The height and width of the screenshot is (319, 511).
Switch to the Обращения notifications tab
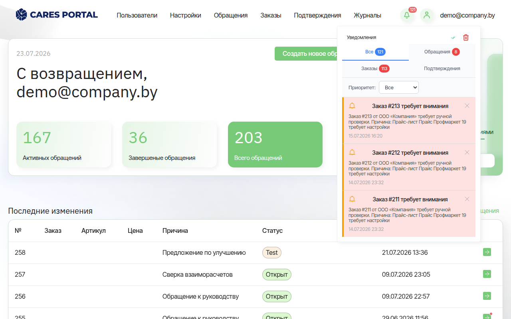tap(442, 52)
